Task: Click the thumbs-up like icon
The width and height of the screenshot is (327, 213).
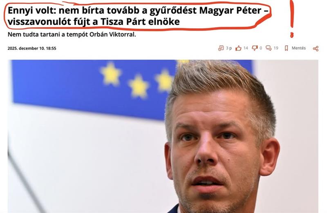Action: [238, 48]
